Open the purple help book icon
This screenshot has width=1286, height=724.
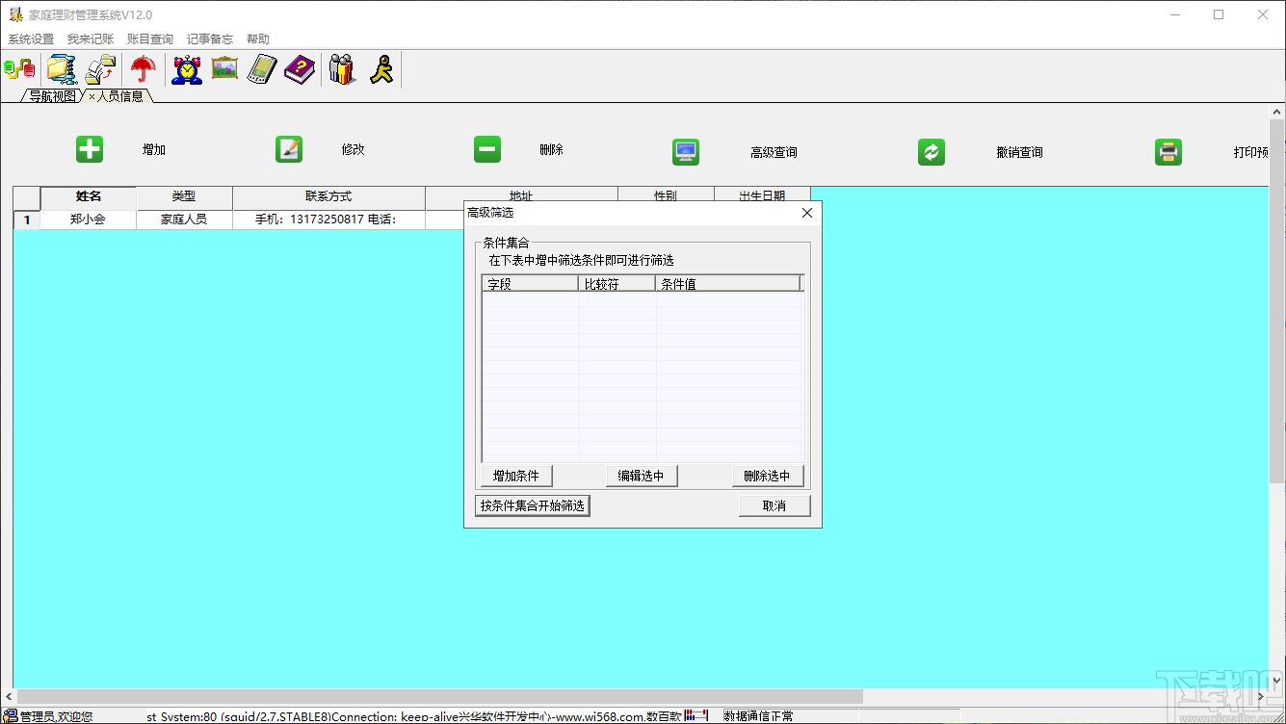tap(299, 68)
